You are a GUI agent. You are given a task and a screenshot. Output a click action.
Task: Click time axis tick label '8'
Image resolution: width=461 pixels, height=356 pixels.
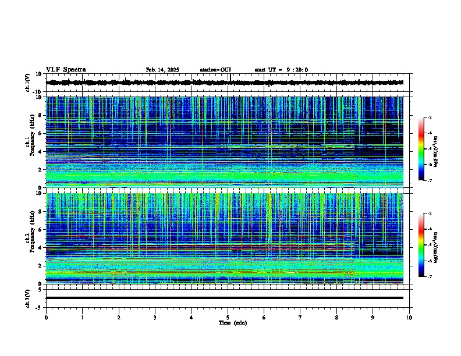pos(336,318)
